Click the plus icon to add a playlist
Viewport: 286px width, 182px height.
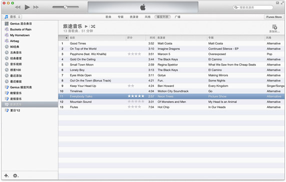(x=7, y=175)
